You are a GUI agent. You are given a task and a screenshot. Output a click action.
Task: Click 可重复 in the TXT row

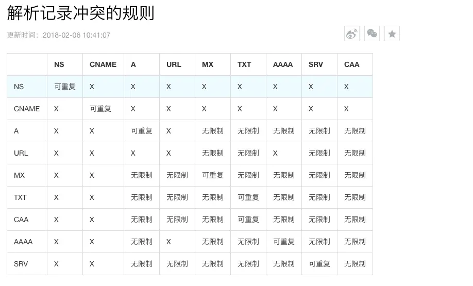248,197
